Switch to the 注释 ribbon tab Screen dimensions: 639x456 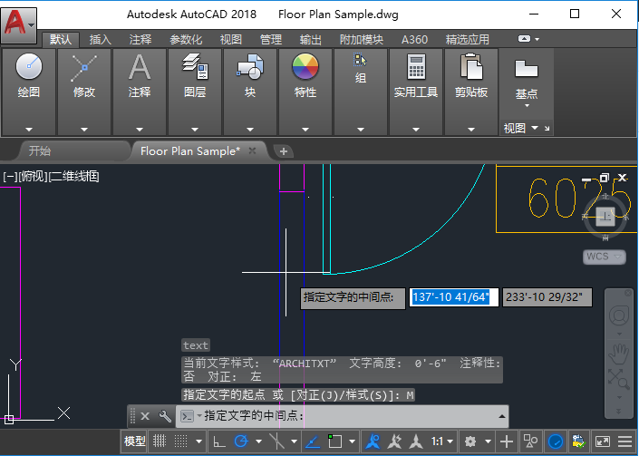[x=140, y=40]
